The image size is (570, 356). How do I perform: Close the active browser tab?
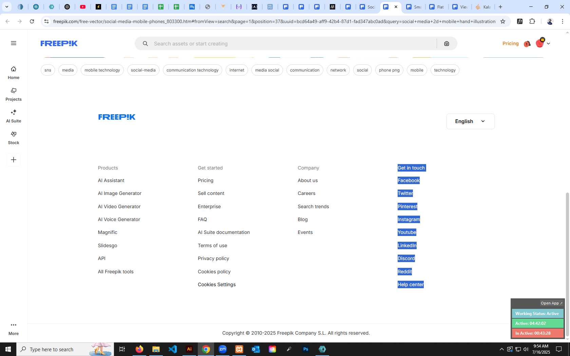396,7
